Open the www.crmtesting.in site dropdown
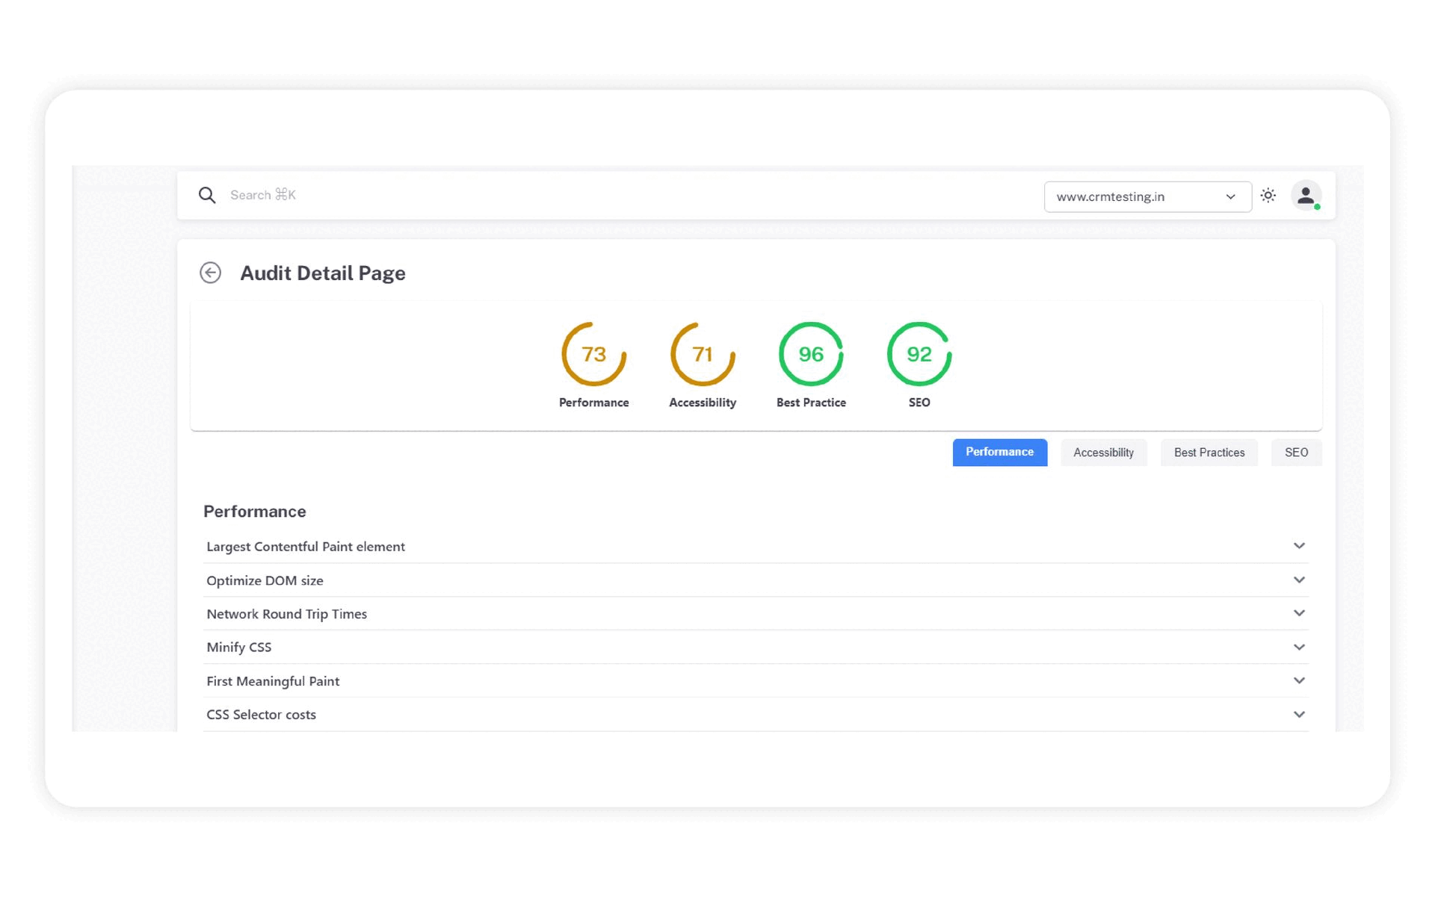The width and height of the screenshot is (1435, 897). (x=1147, y=197)
